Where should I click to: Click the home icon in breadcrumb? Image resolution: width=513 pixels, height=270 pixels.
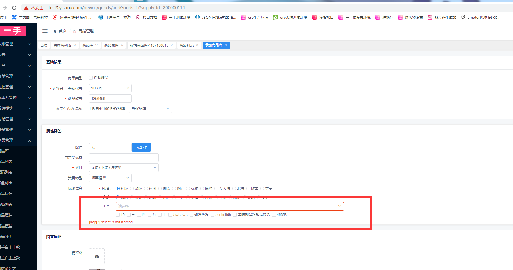coord(55,31)
